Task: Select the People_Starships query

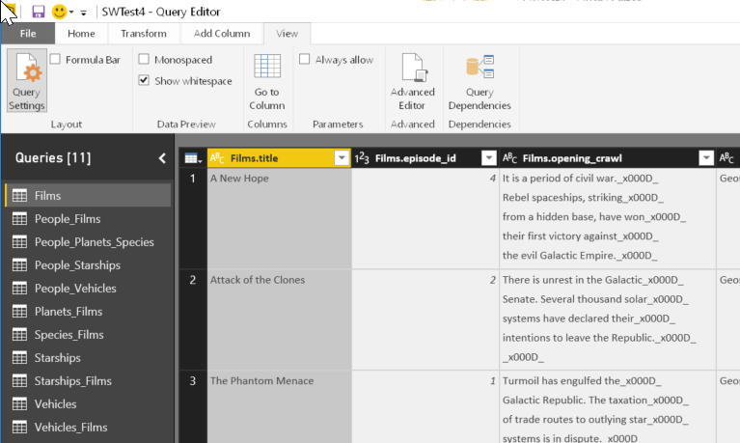Action: pos(88,265)
